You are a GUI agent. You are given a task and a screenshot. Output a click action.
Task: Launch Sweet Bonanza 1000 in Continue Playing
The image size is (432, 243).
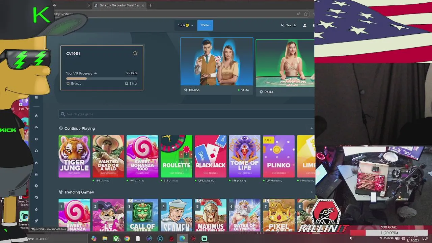pos(142,156)
